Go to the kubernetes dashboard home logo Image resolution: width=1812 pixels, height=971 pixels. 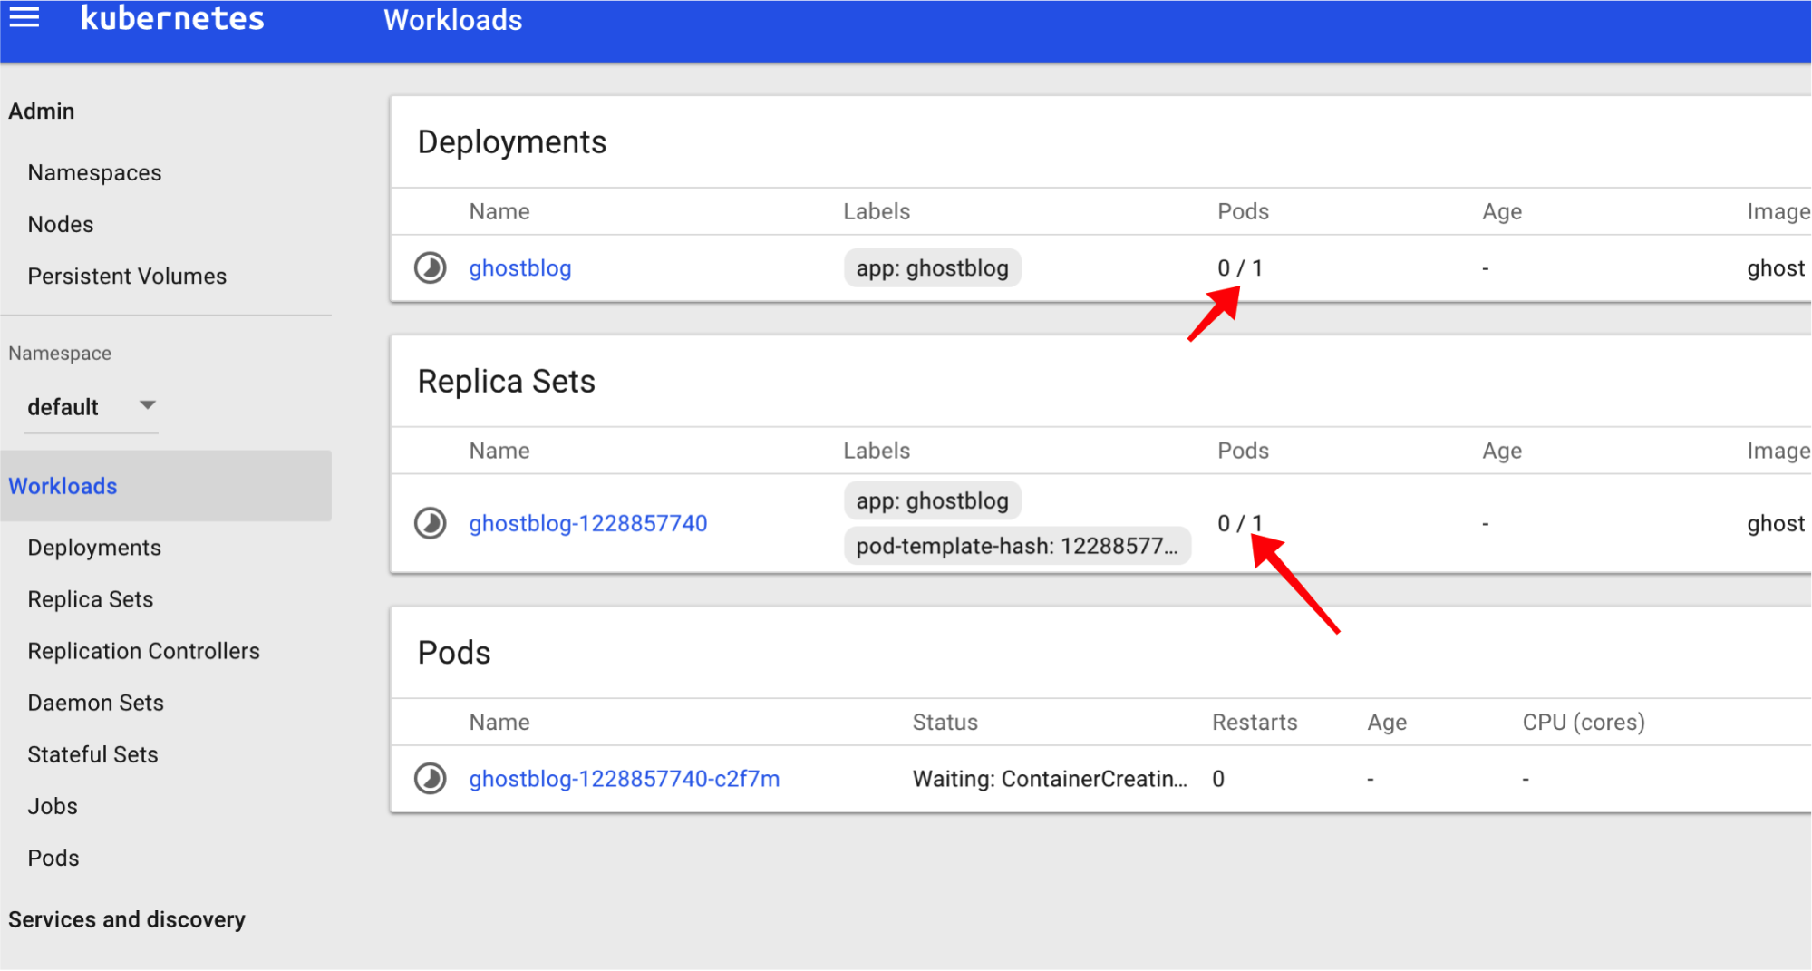click(172, 18)
